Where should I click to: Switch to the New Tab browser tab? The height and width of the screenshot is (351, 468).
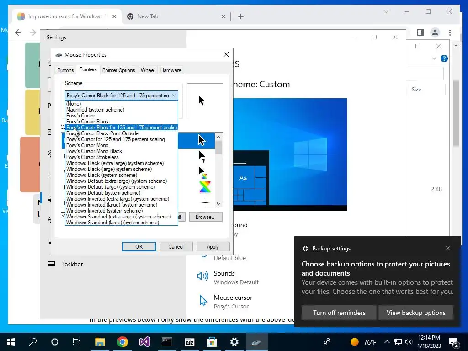click(176, 16)
